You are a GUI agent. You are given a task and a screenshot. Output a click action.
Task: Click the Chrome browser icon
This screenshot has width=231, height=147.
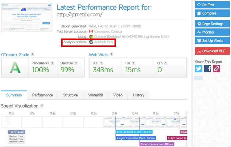91,37
